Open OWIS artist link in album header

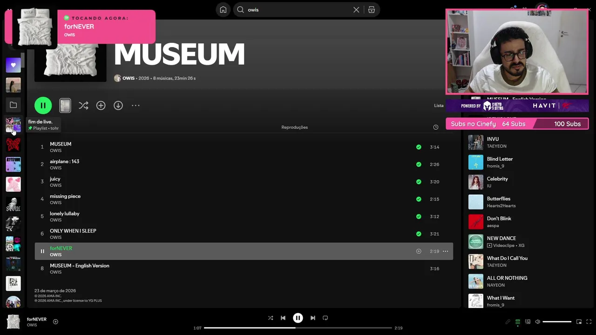tap(129, 78)
